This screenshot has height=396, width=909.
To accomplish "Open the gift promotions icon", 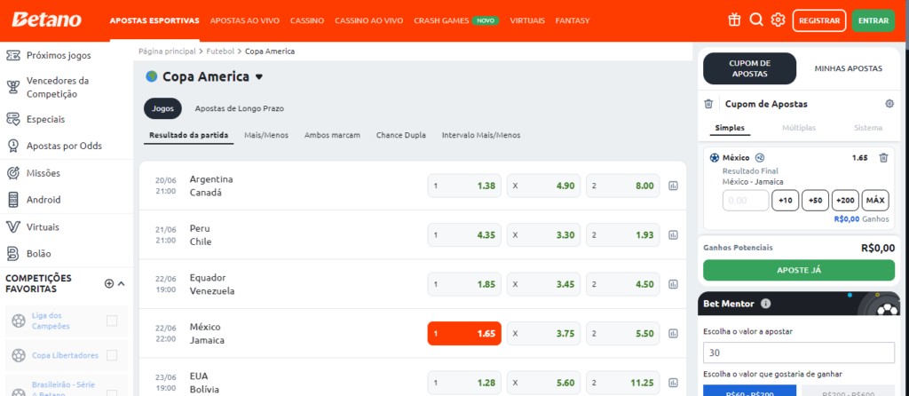I will 734,20.
